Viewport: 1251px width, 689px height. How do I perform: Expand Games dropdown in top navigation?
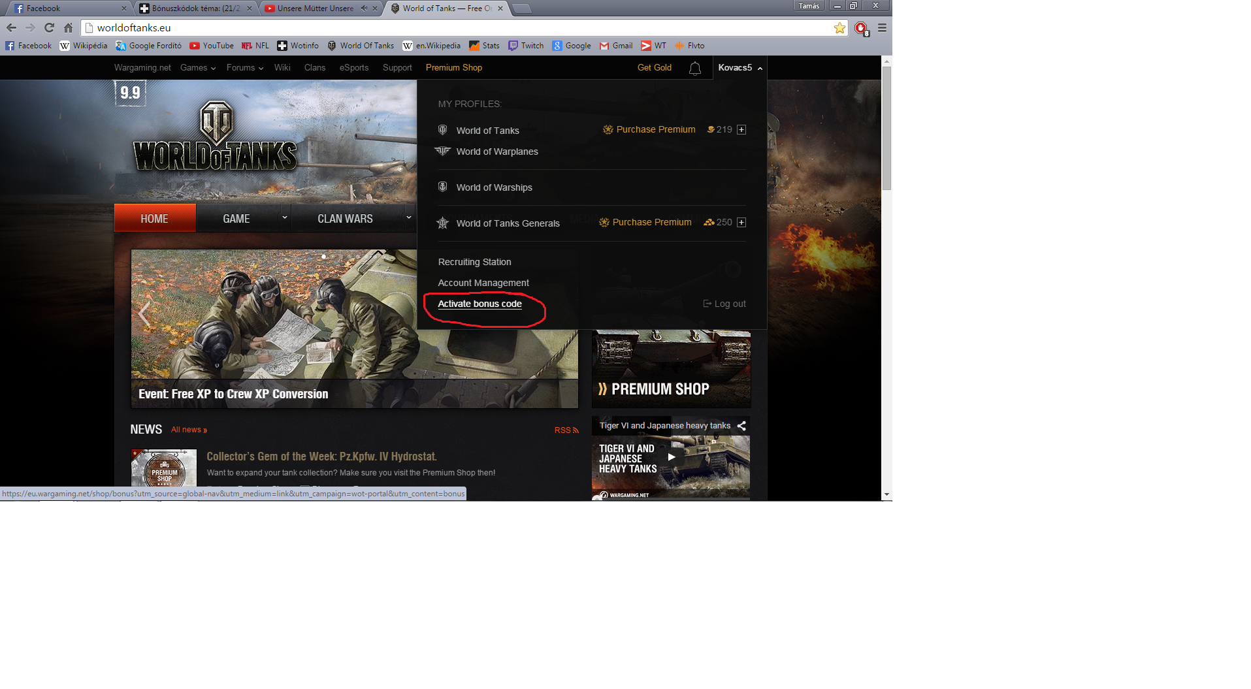tap(198, 68)
